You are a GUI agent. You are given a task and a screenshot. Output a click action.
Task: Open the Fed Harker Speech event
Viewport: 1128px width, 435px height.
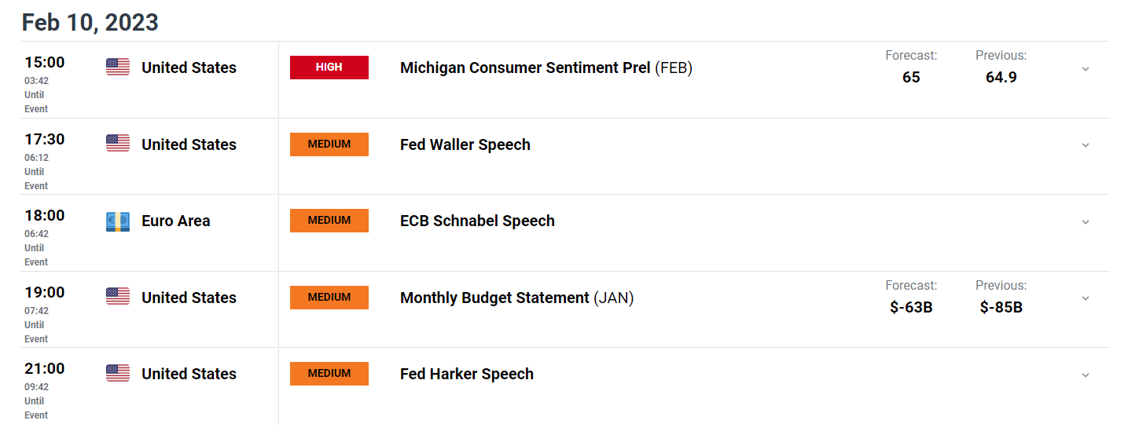pyautogui.click(x=467, y=375)
